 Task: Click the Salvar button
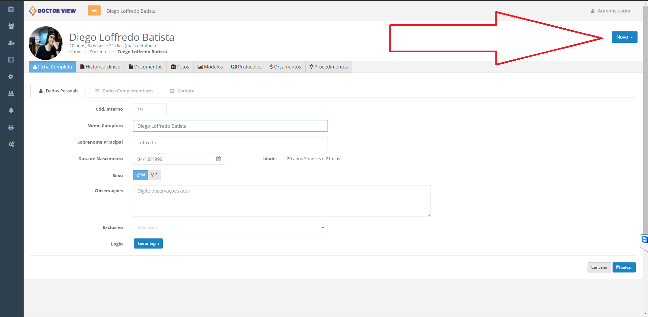tap(624, 267)
